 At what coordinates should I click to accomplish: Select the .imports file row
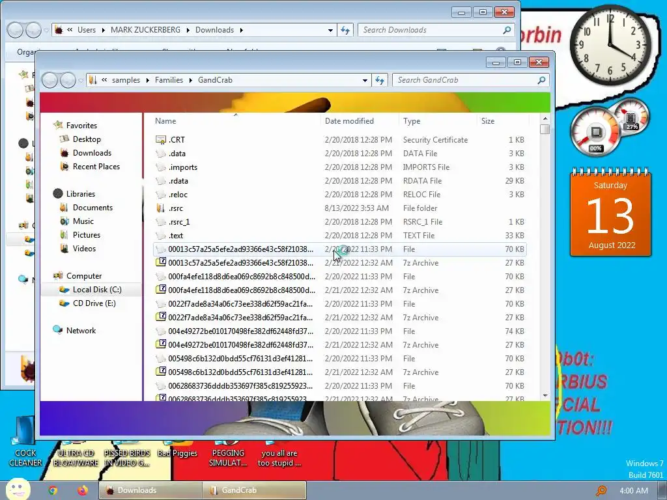340,167
